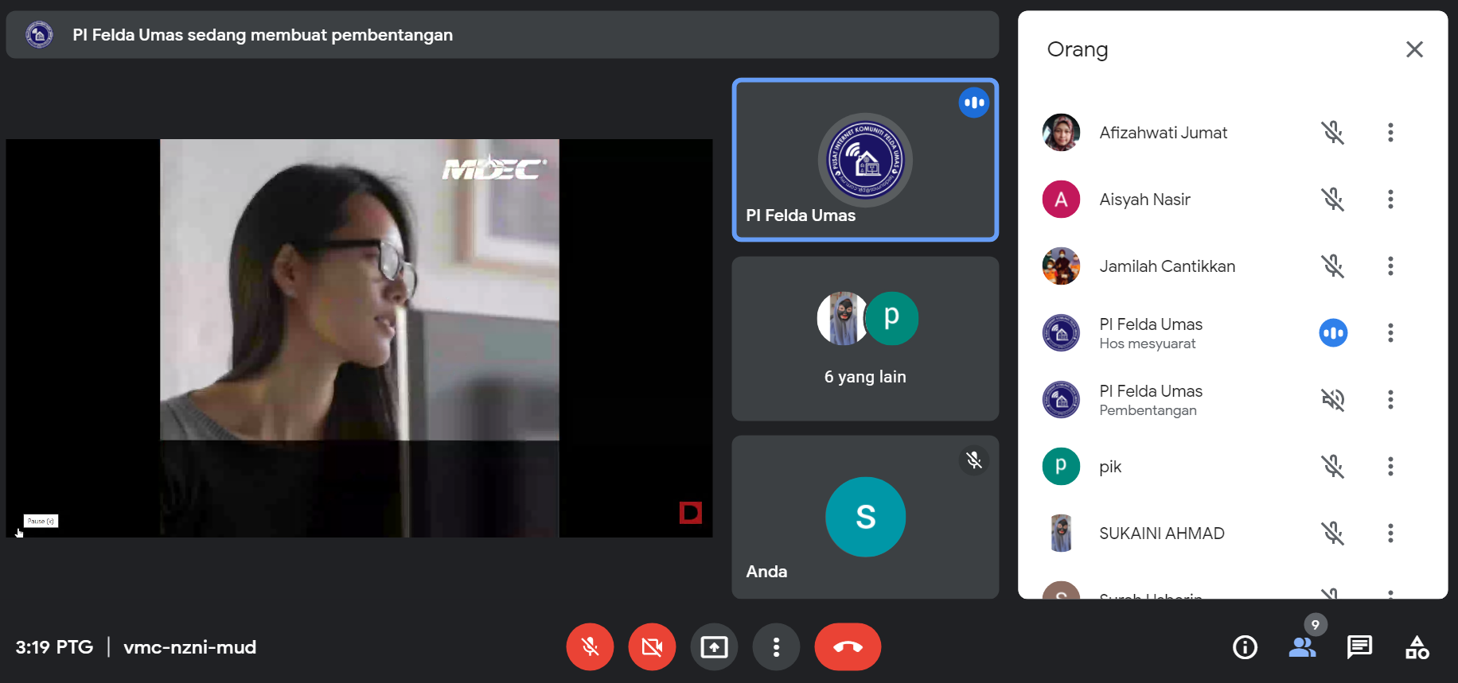Screen dimensions: 1458x683
Task: Toggle your microphone on
Action: pyautogui.click(x=590, y=647)
